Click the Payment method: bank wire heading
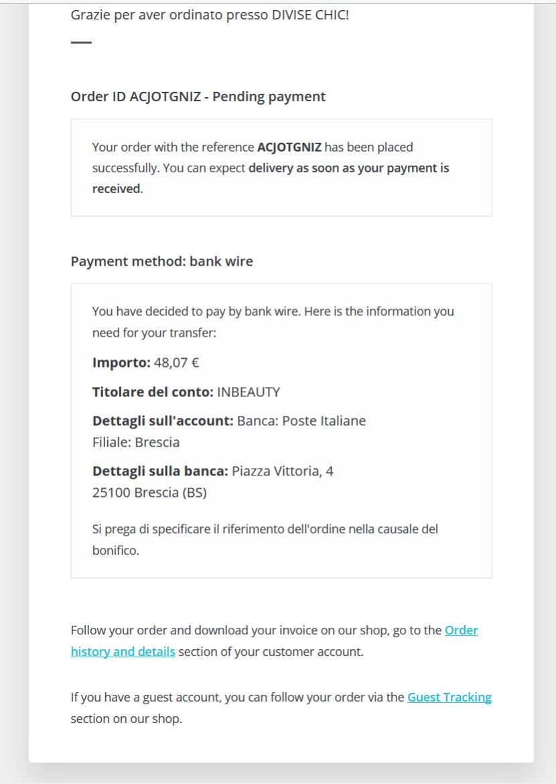Screen dimensions: 556x784 pos(161,262)
